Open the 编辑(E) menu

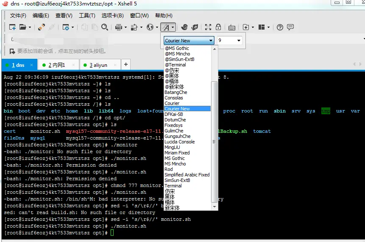click(x=41, y=16)
